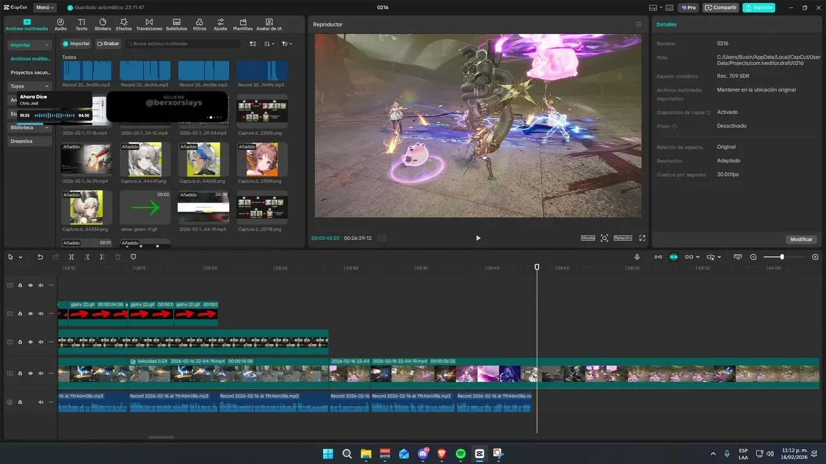826x464 pixels.
Task: Hide the giphy (2).gif track
Action: [x=30, y=313]
